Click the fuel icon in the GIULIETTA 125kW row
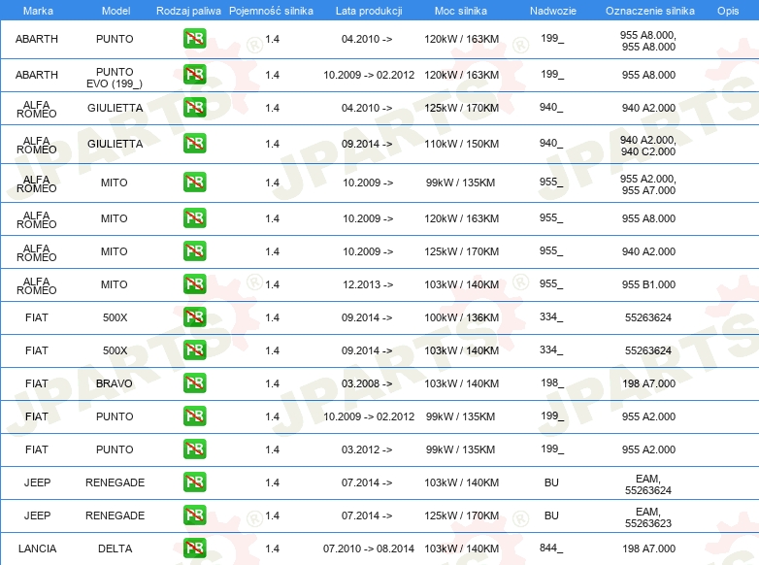This screenshot has height=565, width=759. click(x=194, y=108)
